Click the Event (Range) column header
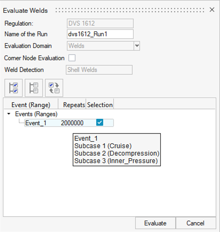 point(31,105)
